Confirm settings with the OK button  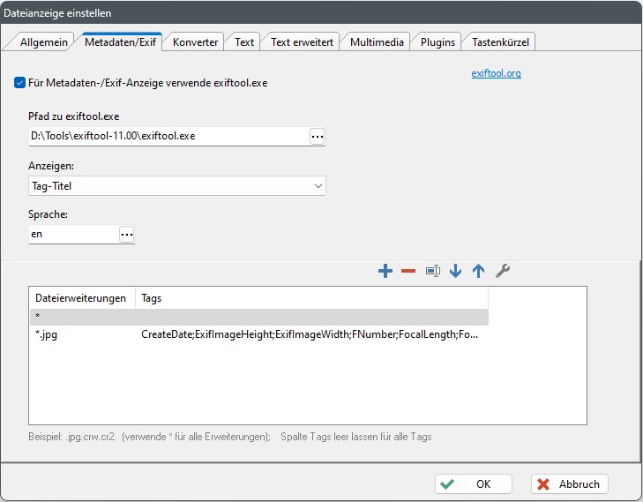[474, 483]
